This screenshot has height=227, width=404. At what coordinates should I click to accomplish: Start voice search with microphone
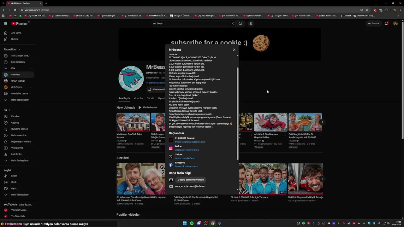point(251,23)
